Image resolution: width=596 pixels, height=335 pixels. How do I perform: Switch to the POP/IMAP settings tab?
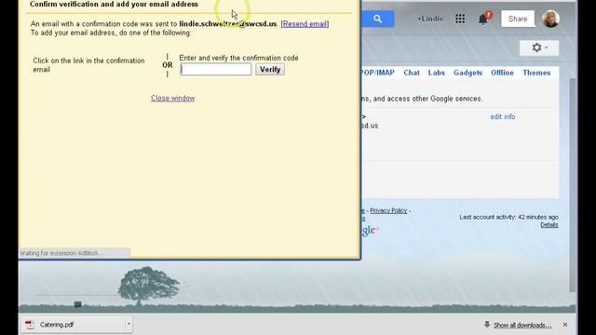378,73
